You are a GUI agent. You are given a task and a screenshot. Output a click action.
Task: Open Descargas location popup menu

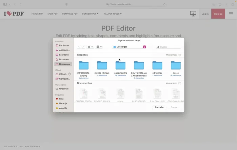[130, 47]
